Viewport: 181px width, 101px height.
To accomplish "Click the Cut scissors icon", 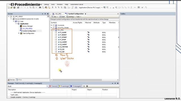I will (28, 8).
